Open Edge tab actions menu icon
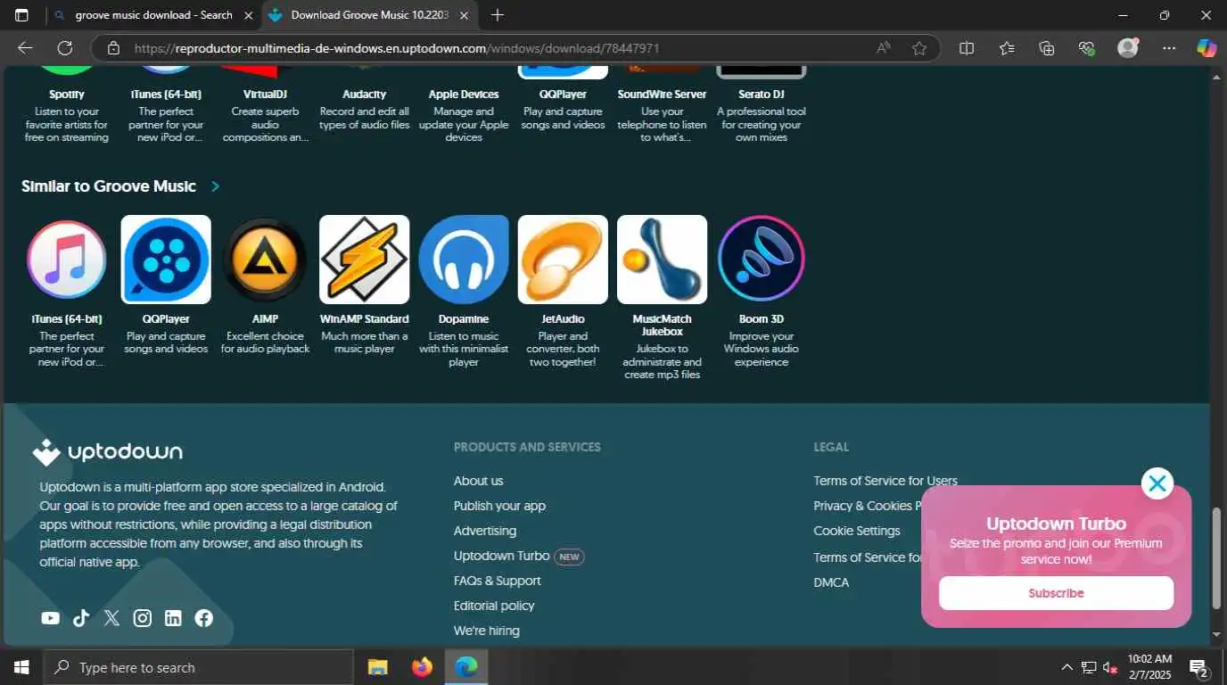Screen dimensions: 1227x685 coord(21,15)
